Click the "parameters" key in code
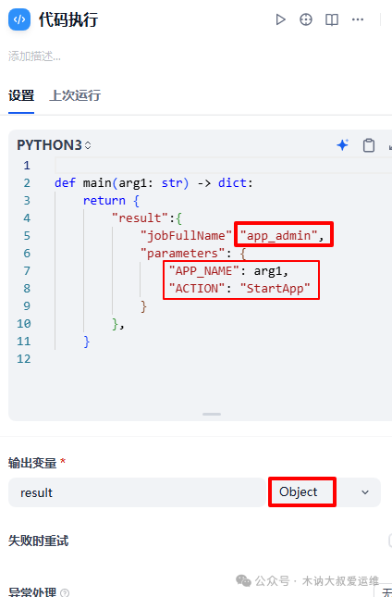This screenshot has height=597, width=392. pos(182,254)
